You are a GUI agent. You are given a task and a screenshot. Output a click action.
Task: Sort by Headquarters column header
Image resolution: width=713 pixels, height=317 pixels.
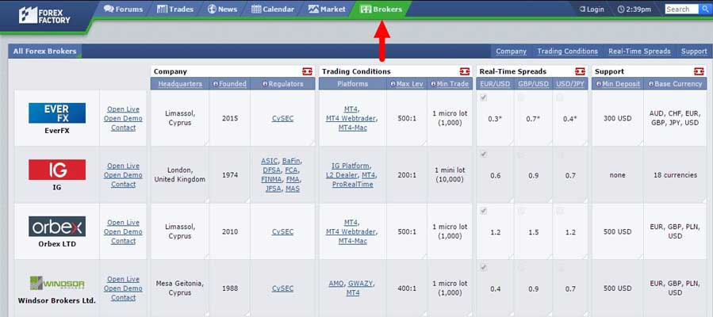(x=180, y=84)
